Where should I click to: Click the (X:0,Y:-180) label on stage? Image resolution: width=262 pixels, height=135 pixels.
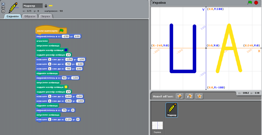coord(216,88)
